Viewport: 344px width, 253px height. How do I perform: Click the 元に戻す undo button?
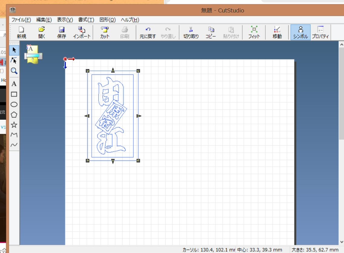click(x=148, y=32)
